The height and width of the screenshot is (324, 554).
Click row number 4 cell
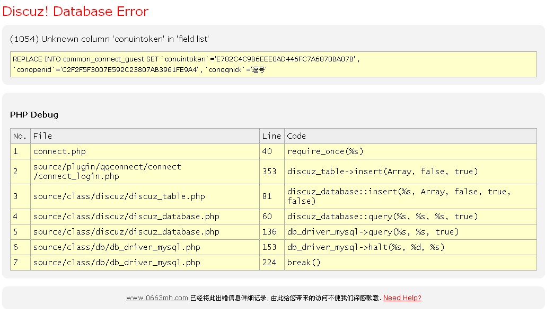[x=20, y=217]
